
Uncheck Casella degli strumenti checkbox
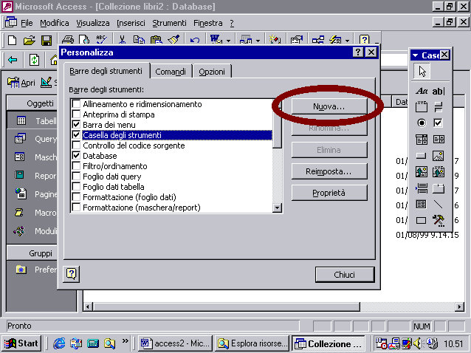pos(76,135)
